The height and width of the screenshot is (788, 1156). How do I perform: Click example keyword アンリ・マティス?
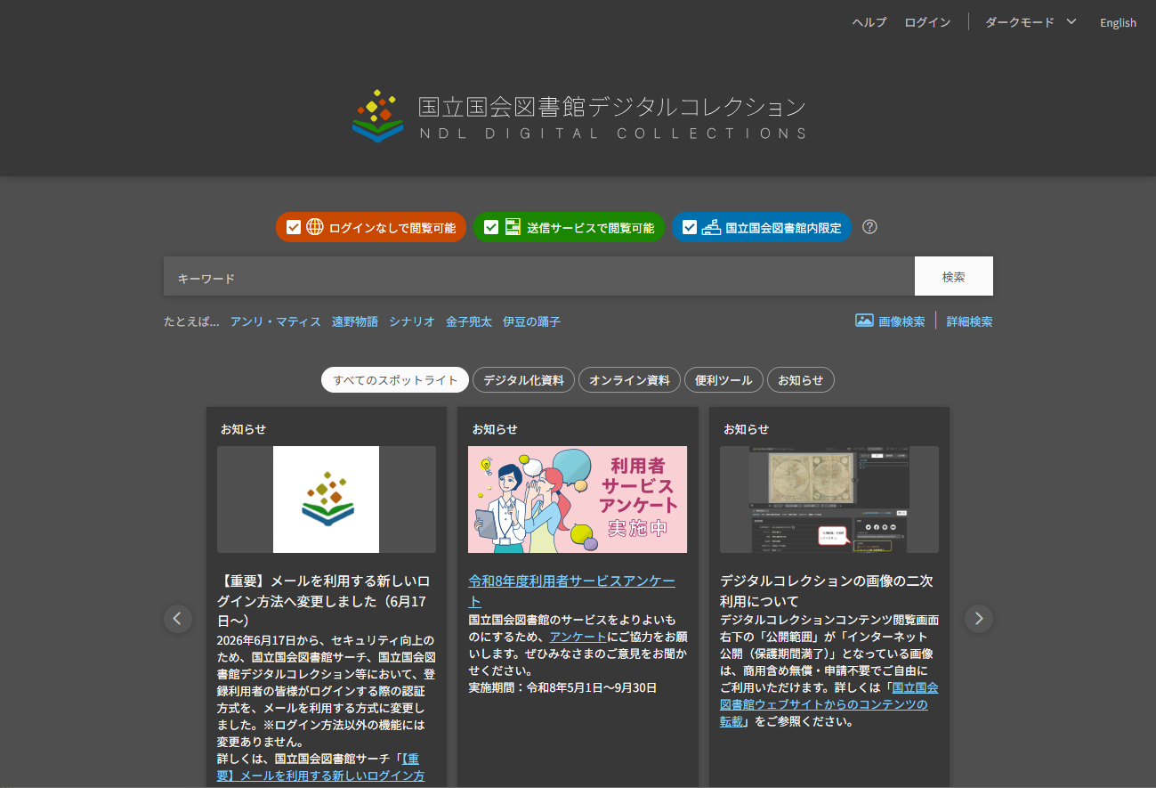pyautogui.click(x=275, y=321)
